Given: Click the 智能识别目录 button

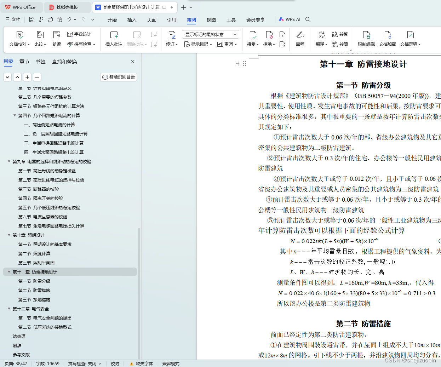Looking at the screenshot, I should click(119, 77).
